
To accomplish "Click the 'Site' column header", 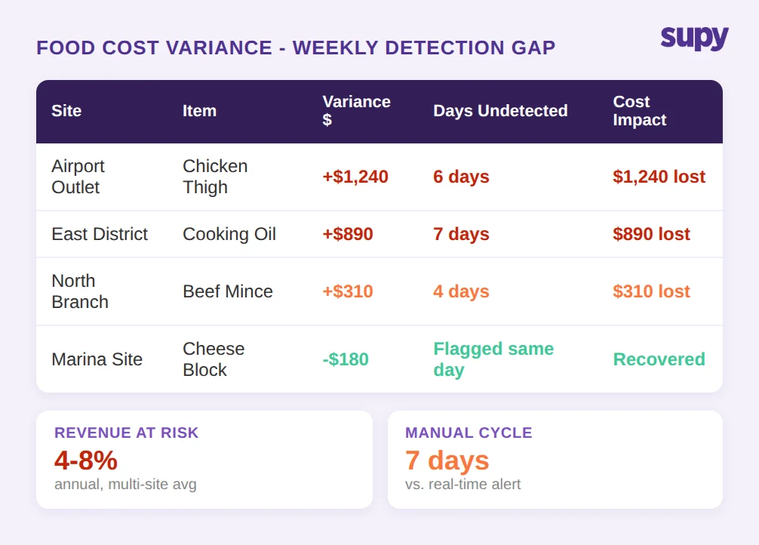I will click(x=66, y=111).
